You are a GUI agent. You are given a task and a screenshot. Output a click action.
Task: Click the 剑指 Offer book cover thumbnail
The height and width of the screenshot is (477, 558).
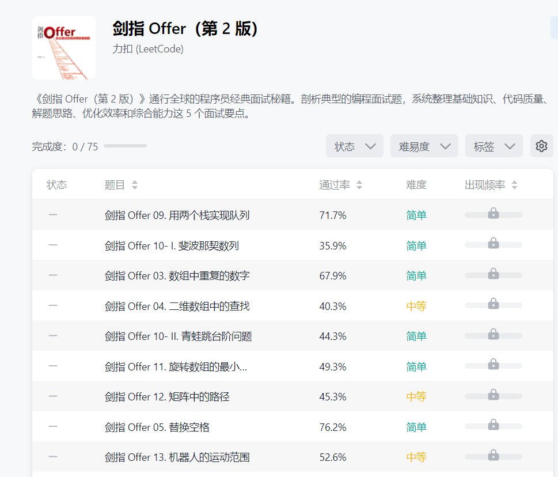click(64, 48)
